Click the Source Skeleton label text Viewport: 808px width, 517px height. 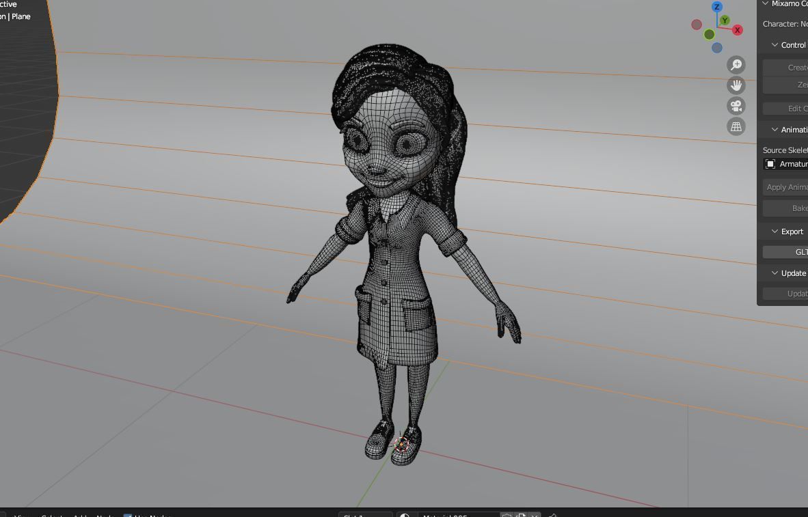pos(785,150)
